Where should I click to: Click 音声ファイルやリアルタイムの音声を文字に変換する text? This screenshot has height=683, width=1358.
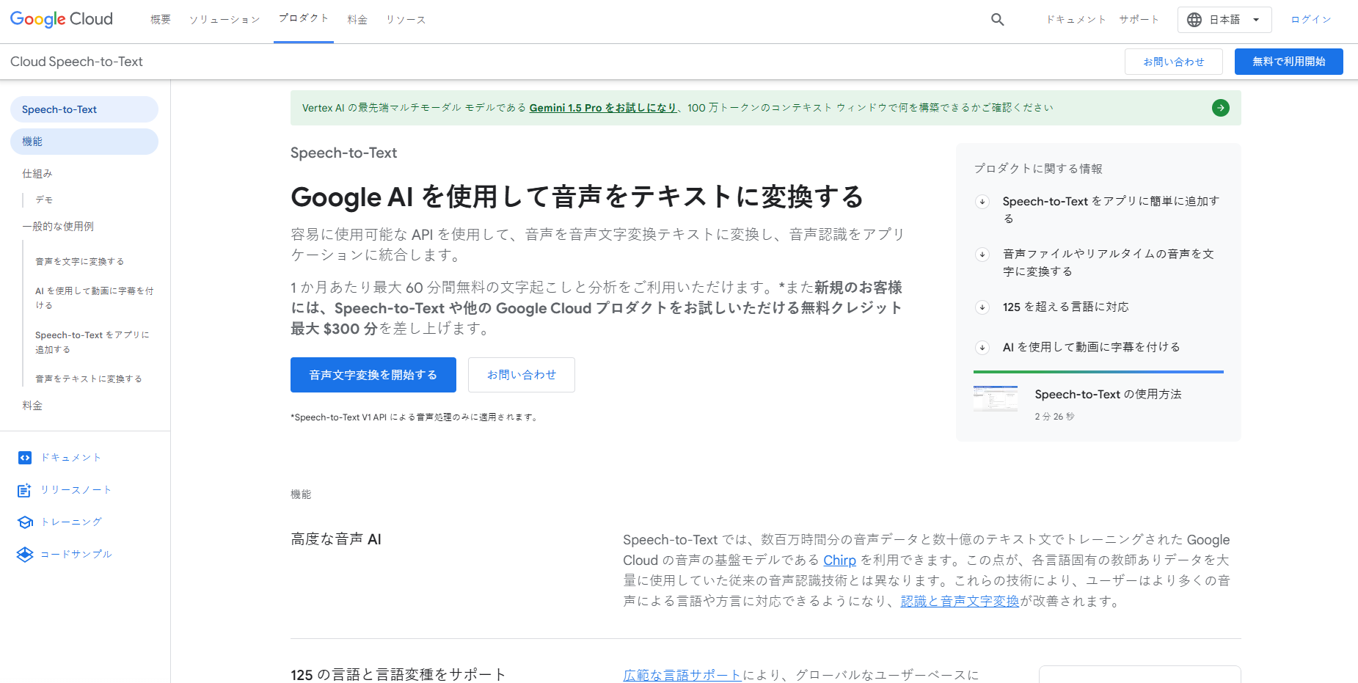coord(1108,263)
